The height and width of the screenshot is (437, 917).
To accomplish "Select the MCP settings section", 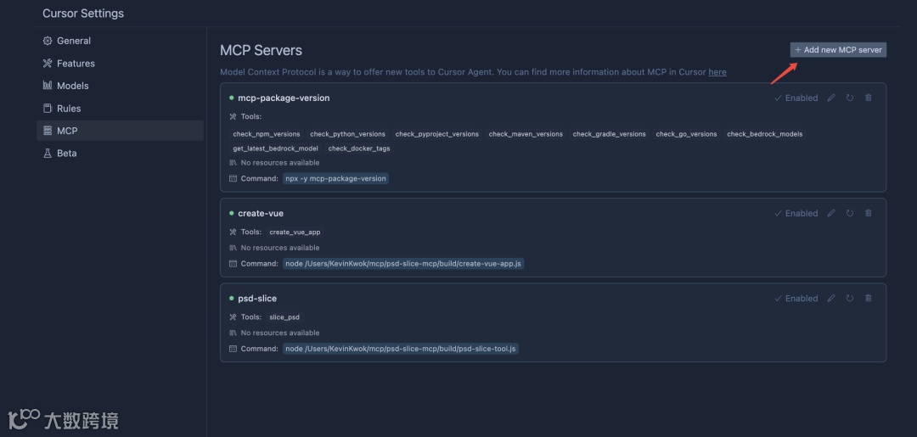I will 120,131.
